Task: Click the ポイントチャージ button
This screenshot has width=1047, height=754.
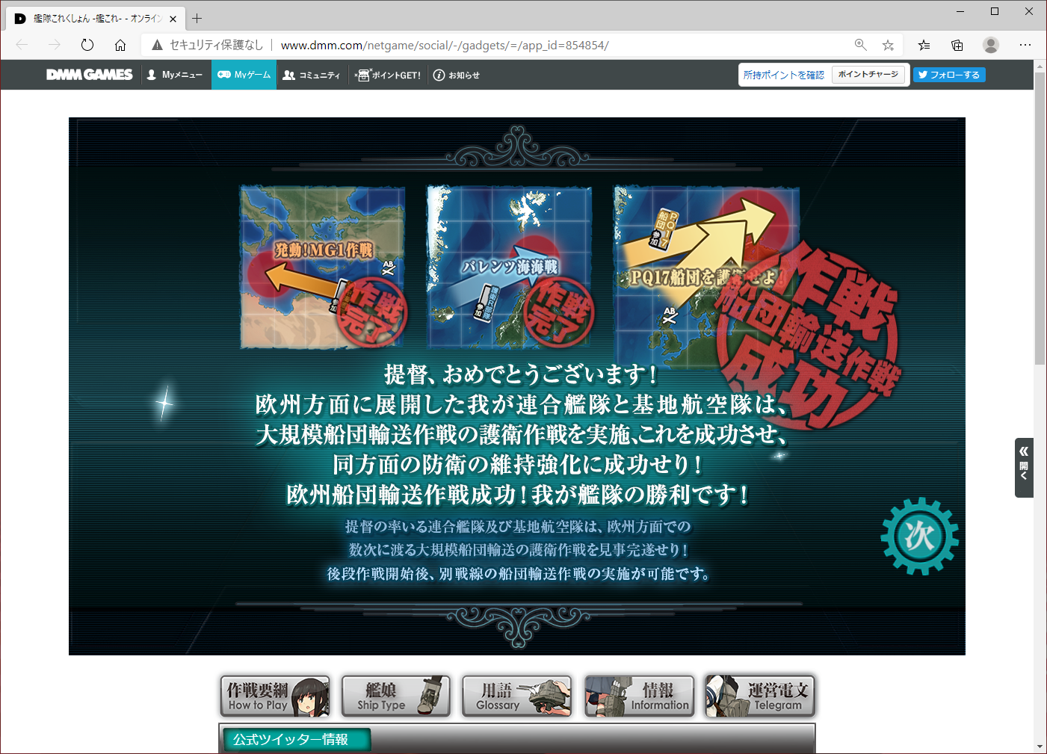Action: click(868, 75)
